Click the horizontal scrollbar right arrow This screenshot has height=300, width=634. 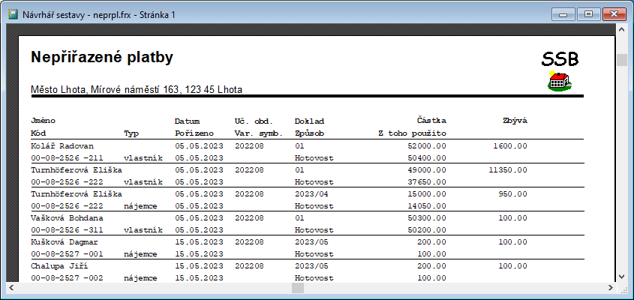609,287
